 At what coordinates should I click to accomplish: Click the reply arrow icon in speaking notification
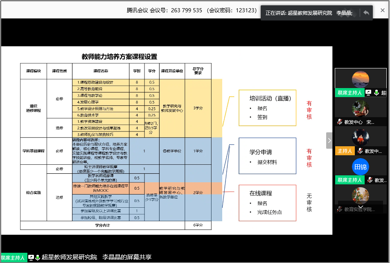coord(366,13)
